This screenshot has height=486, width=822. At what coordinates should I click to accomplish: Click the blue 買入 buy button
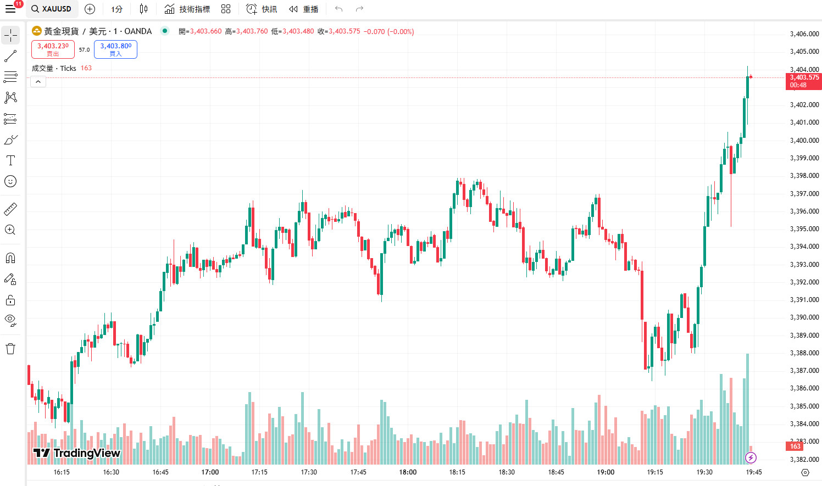115,49
